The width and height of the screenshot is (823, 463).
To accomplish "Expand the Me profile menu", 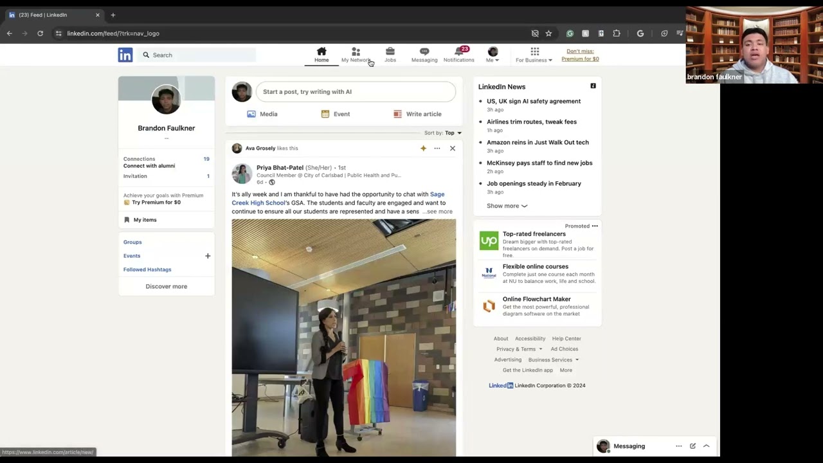I will click(x=493, y=55).
